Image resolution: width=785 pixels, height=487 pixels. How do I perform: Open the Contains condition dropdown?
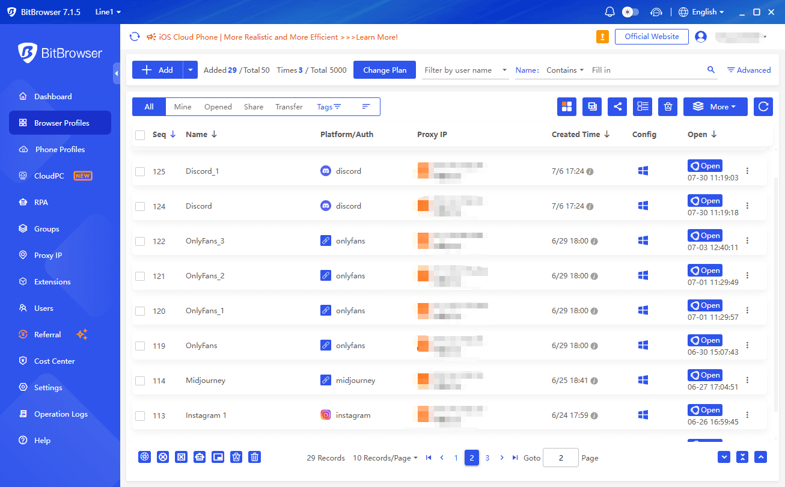[x=565, y=70]
